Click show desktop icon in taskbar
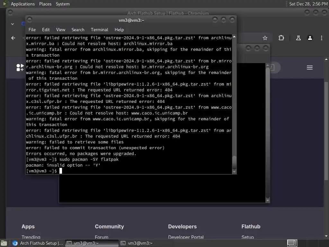 pyautogui.click(x=4, y=243)
